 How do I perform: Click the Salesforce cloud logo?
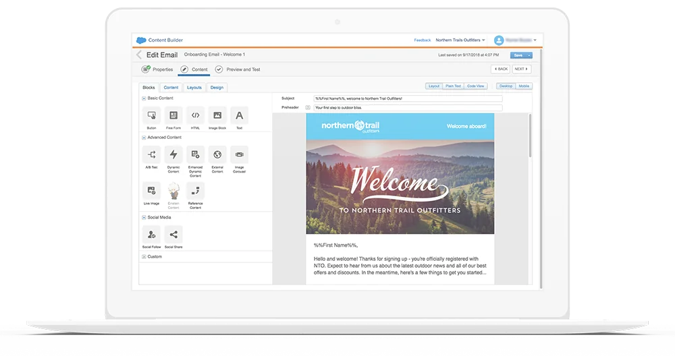pos(141,40)
